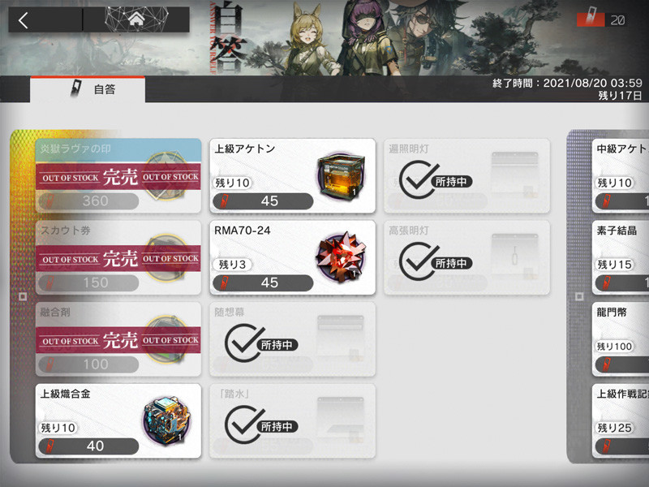Select the 素子結晶 item card

click(x=621, y=257)
